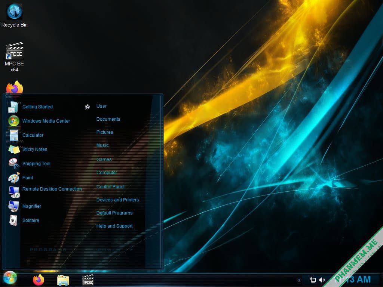
Task: Open Pictures library
Action: pyautogui.click(x=105, y=132)
